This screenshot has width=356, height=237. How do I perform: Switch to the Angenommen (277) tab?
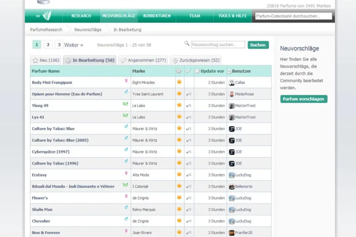click(x=143, y=60)
